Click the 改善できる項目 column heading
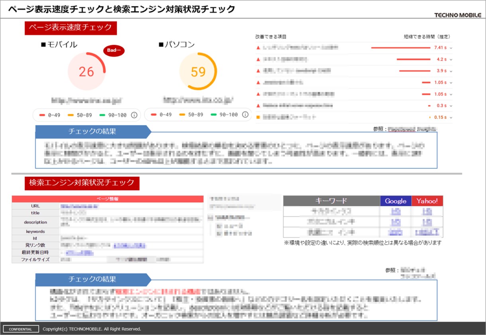Screen dimensions: 486x335 point(271,37)
